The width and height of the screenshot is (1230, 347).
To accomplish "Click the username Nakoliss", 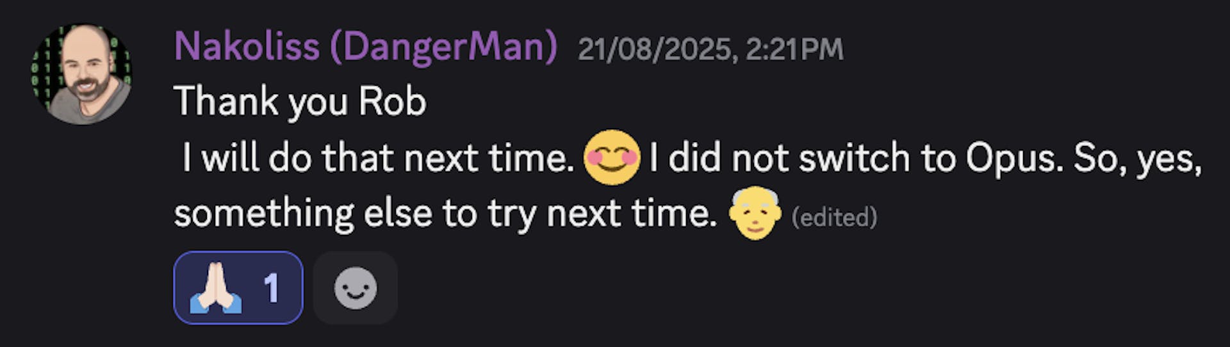I will [247, 47].
